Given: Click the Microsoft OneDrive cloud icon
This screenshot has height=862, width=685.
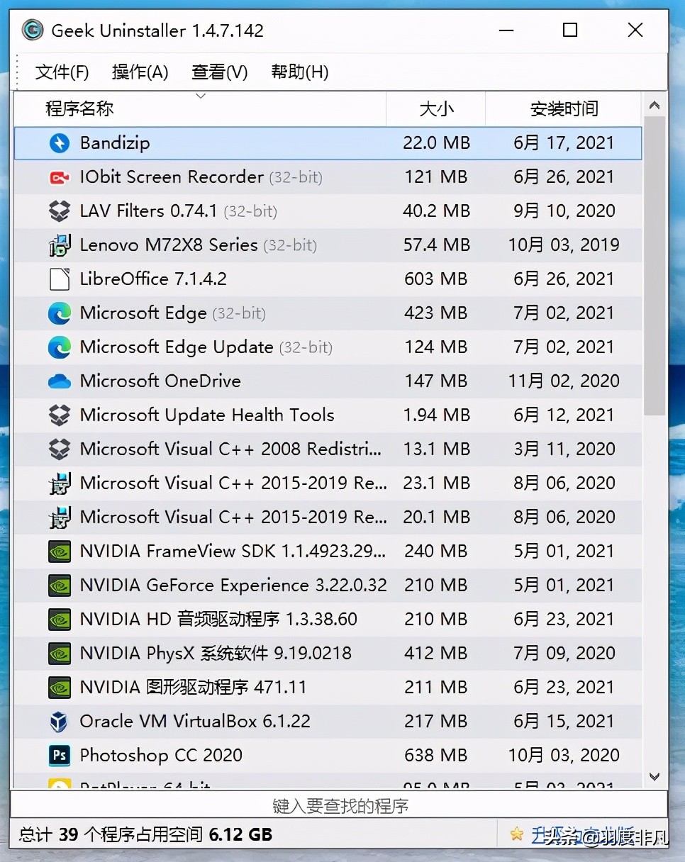Looking at the screenshot, I should [x=60, y=381].
